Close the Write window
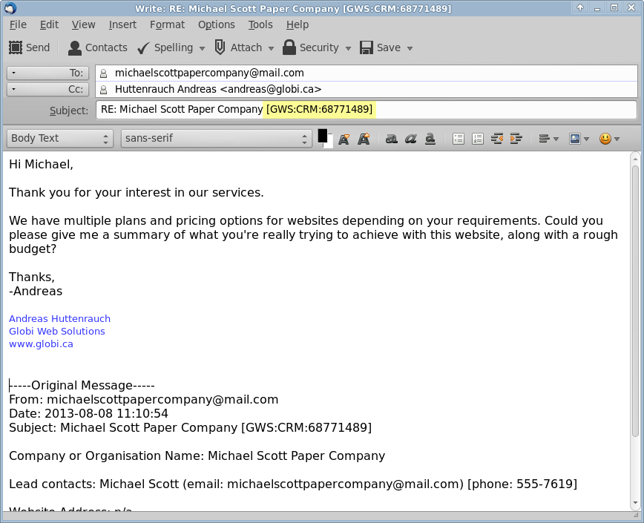The image size is (644, 523). click(631, 7)
